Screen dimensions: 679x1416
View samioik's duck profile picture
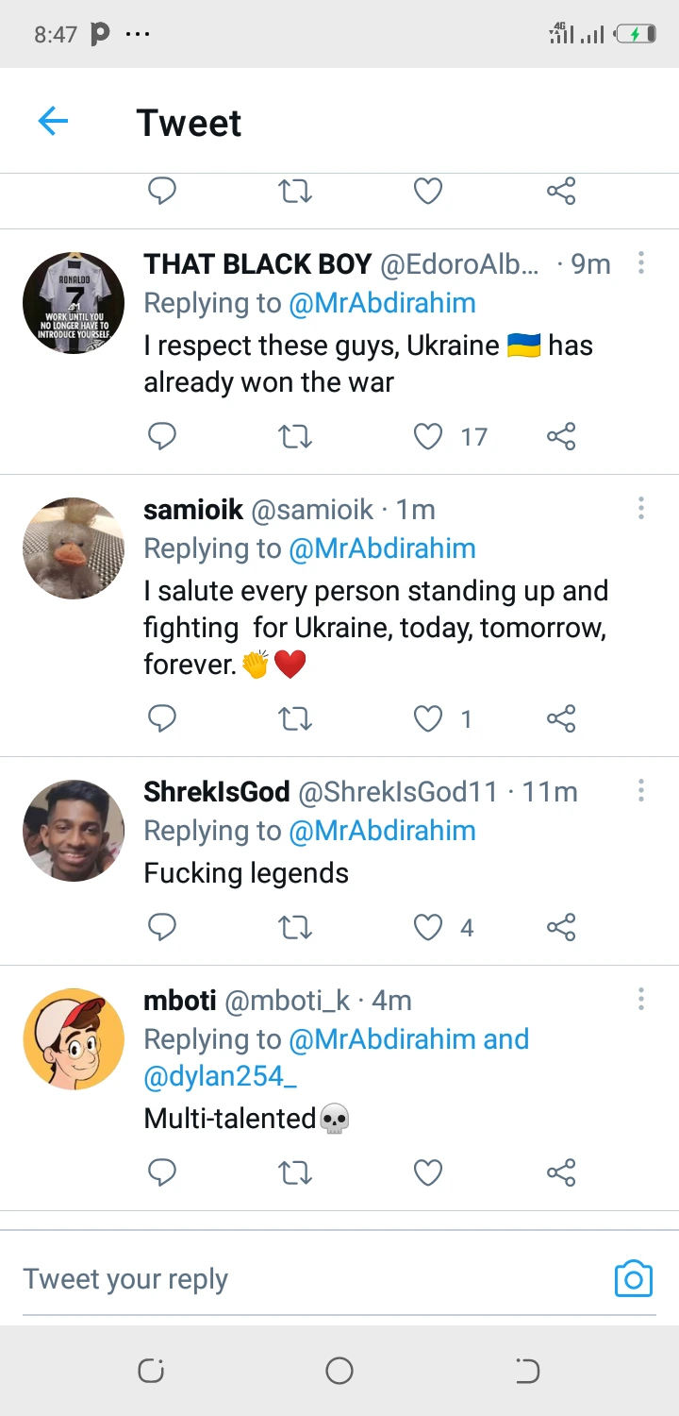click(74, 548)
